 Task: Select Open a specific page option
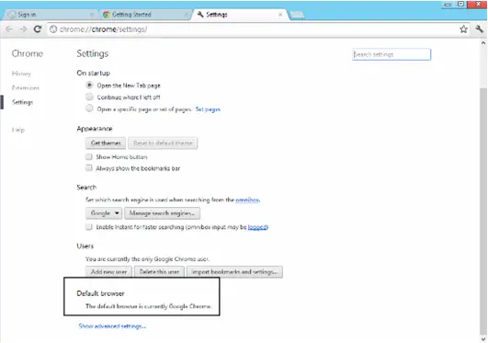coord(89,109)
